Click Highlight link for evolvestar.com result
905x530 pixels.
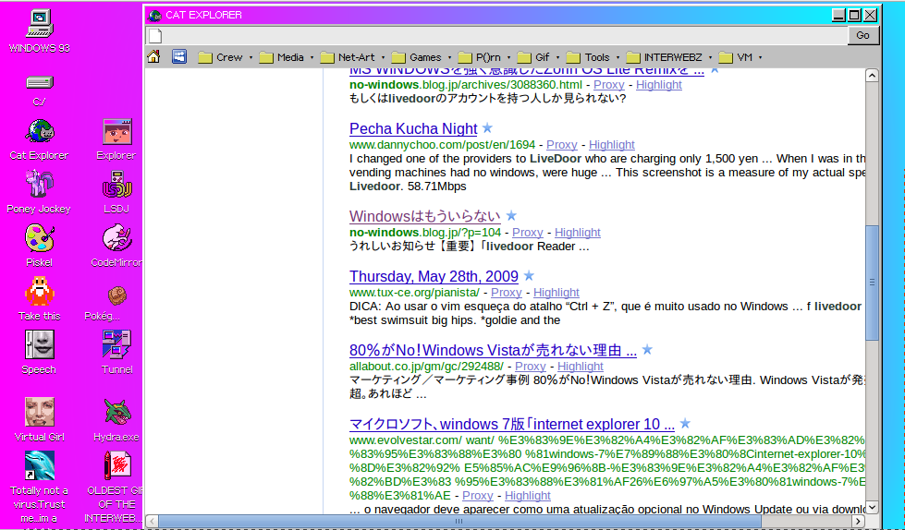528,495
